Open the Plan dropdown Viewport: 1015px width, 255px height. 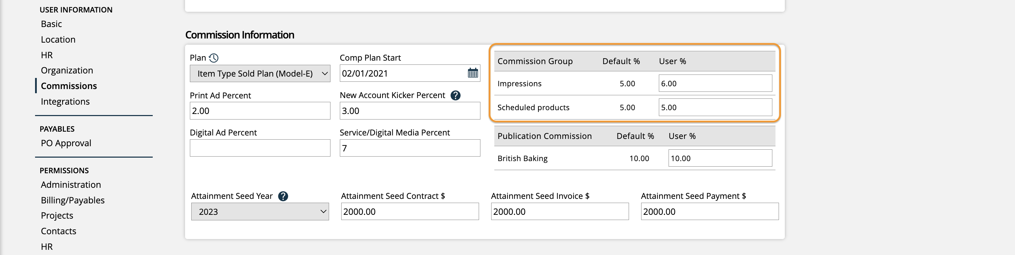point(260,73)
